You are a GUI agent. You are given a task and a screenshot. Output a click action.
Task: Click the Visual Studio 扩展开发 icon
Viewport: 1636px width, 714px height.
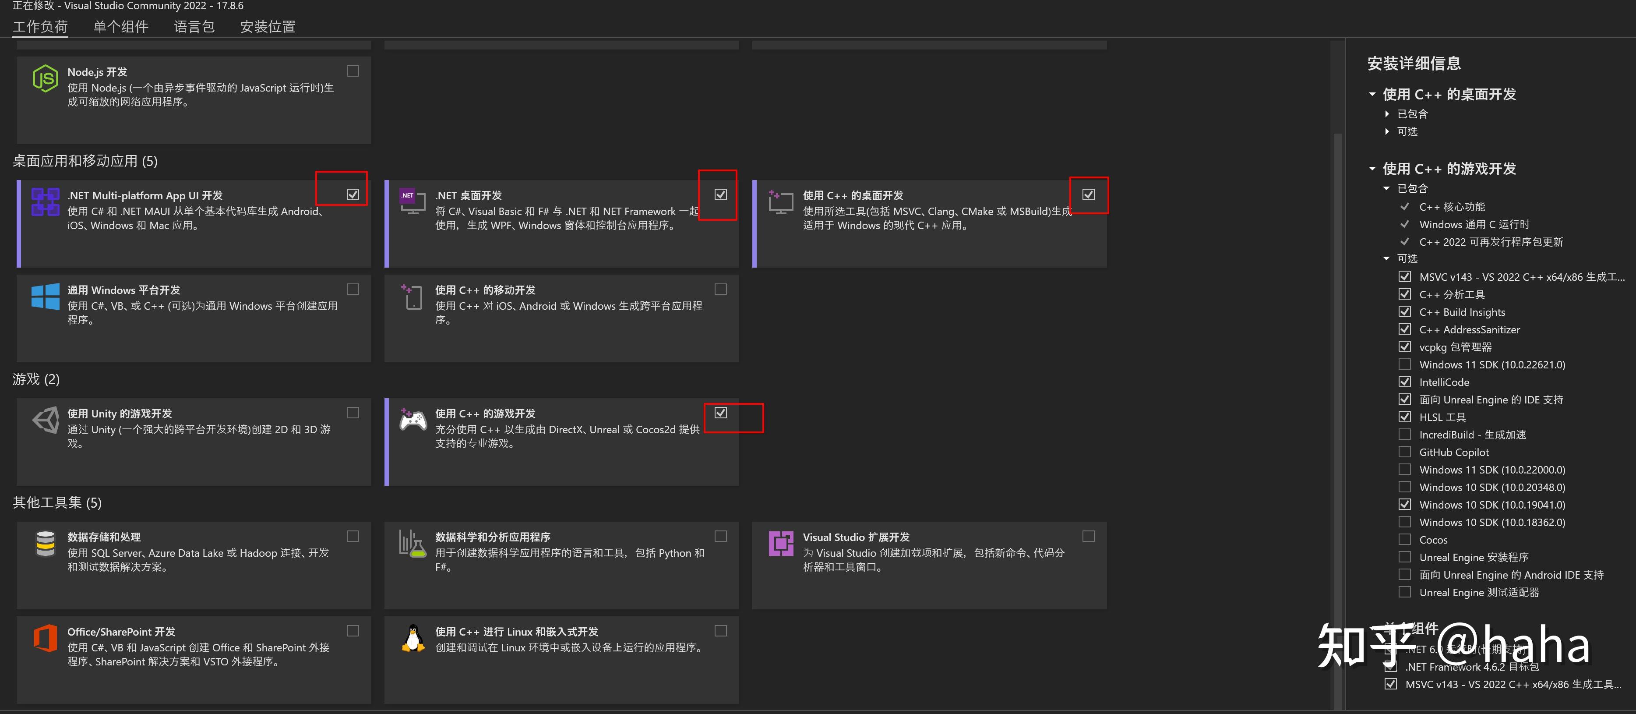(780, 544)
